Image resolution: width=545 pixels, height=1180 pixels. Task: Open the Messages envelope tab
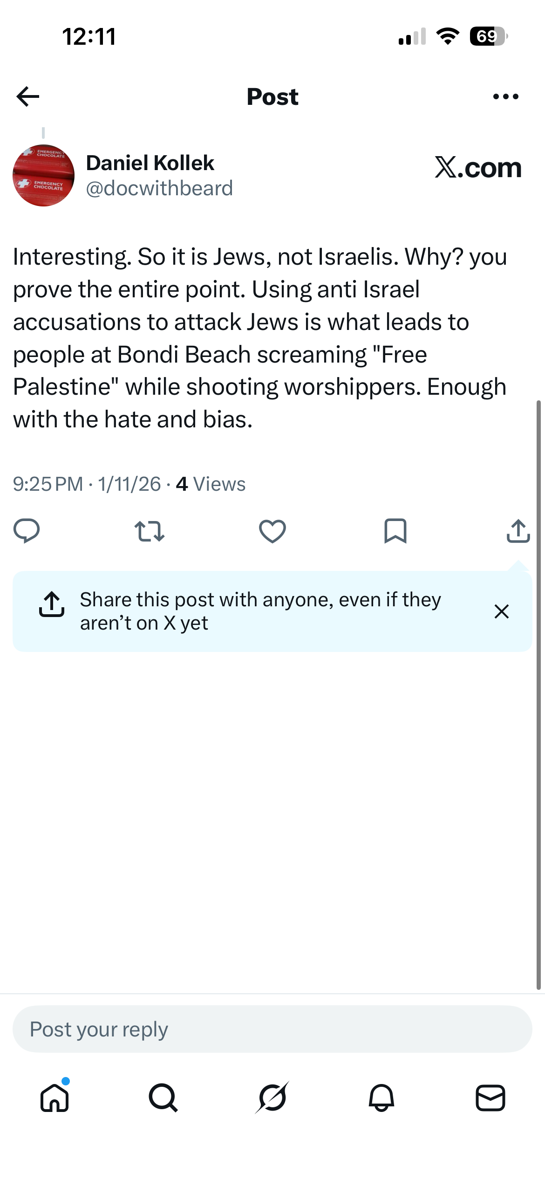click(490, 1098)
